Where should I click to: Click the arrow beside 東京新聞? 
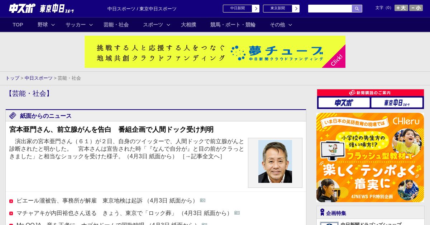click(296, 9)
